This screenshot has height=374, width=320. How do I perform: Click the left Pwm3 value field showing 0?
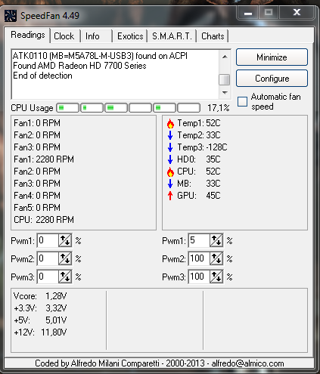pos(48,277)
